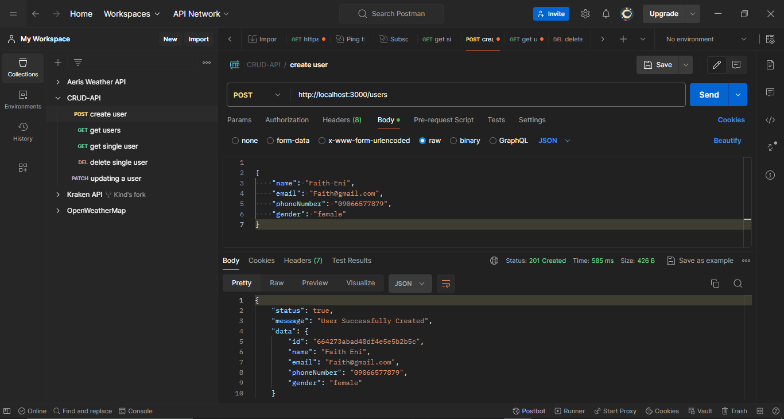Open the Send button arrow dropdown
Image resolution: width=784 pixels, height=419 pixels.
pos(738,95)
